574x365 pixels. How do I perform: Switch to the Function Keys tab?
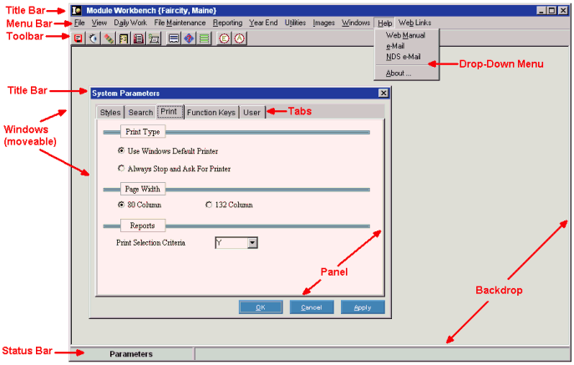coord(210,112)
